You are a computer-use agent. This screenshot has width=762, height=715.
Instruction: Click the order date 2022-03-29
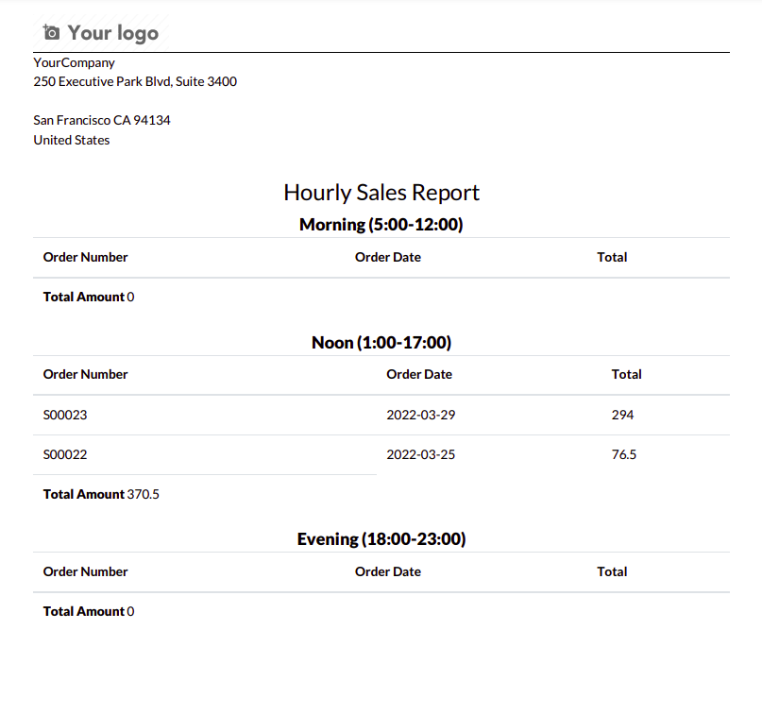pos(420,415)
